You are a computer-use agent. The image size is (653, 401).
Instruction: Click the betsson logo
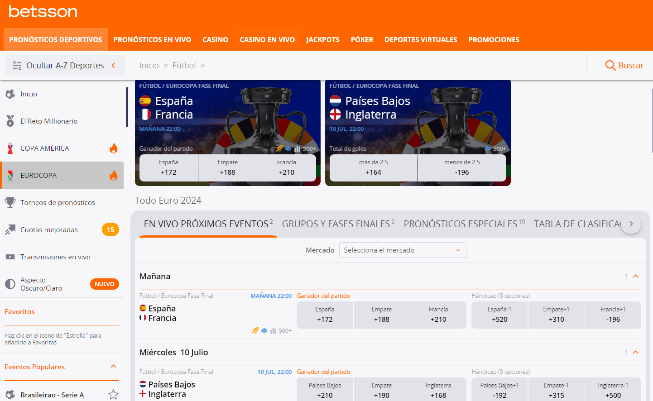click(43, 11)
